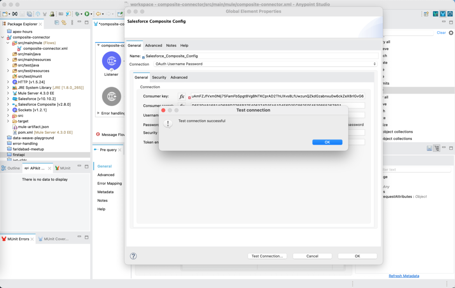Open the help question mark in the dialog
Screen dimensions: 455x288
[133, 256]
